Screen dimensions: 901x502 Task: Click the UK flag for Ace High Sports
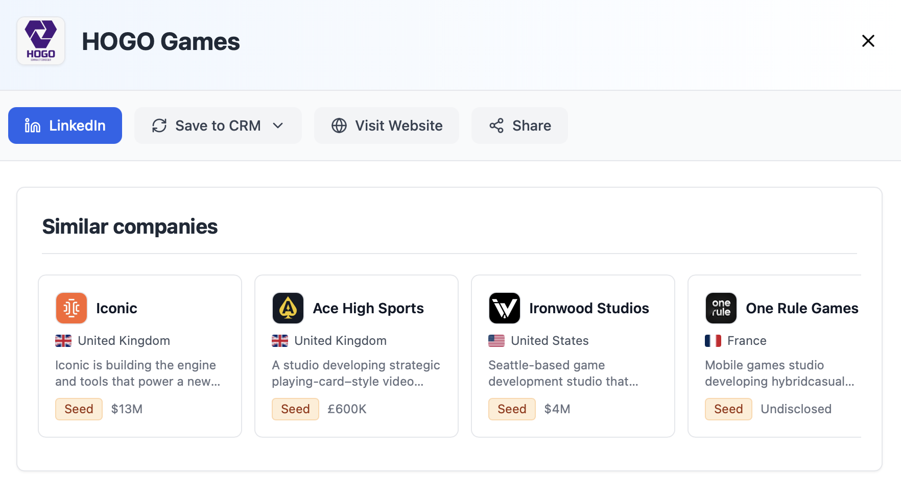[x=279, y=340]
